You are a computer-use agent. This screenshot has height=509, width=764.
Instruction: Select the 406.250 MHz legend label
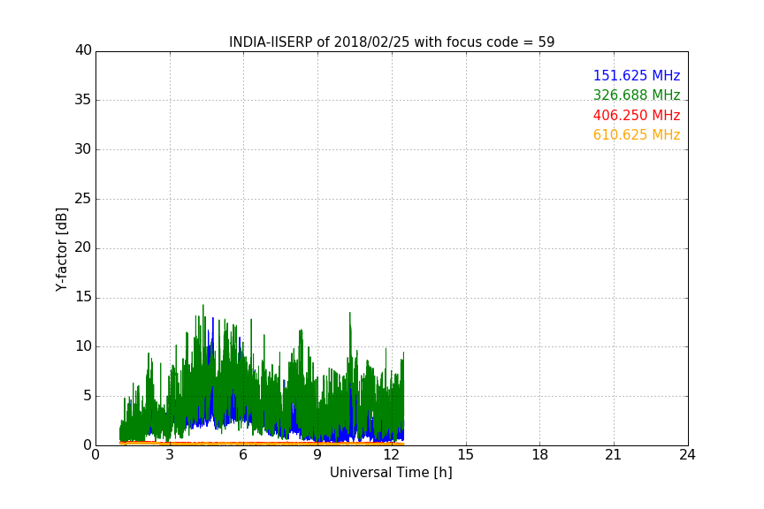(x=637, y=116)
